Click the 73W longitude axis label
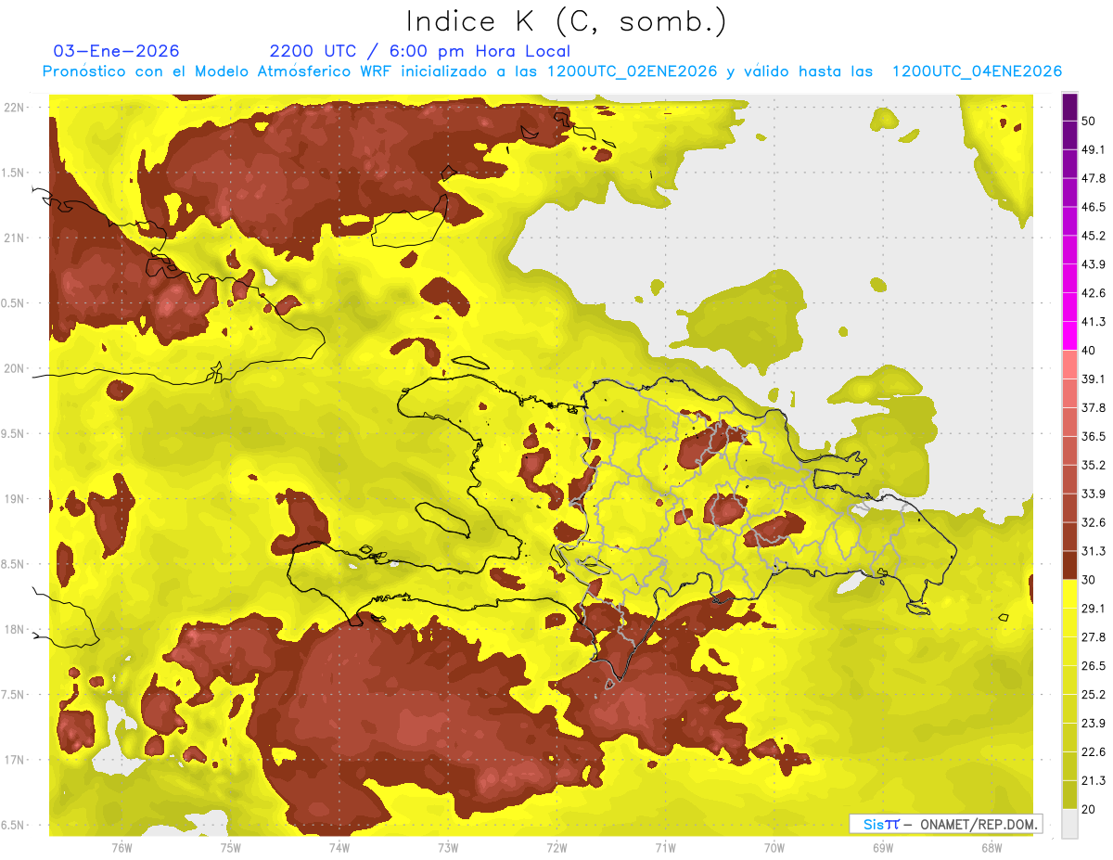The width and height of the screenshot is (1113, 860). point(448,848)
